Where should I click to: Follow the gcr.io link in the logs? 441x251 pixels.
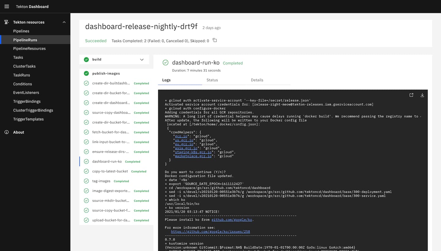tap(181, 136)
